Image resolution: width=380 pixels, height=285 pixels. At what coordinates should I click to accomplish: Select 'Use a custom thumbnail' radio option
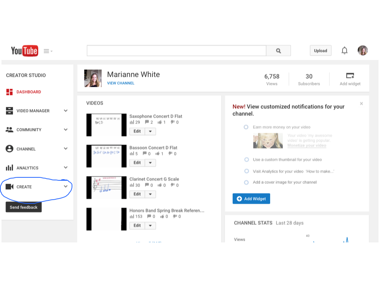[x=246, y=160]
